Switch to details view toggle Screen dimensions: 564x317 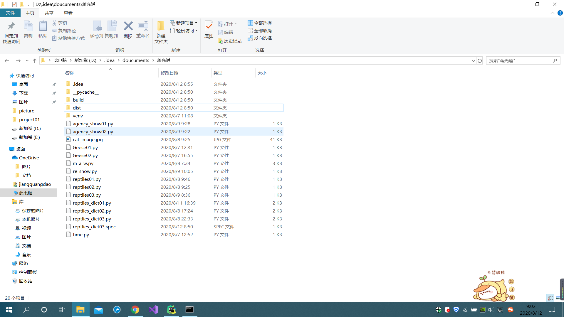tap(550, 298)
